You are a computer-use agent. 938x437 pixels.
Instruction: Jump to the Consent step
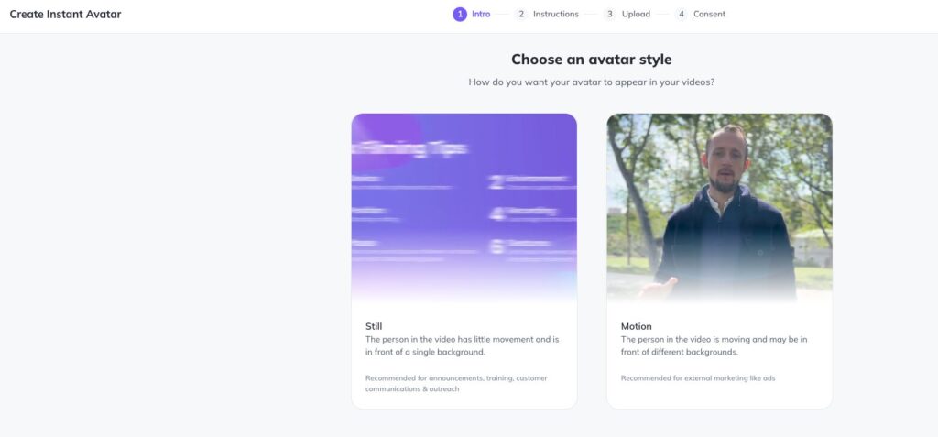710,15
